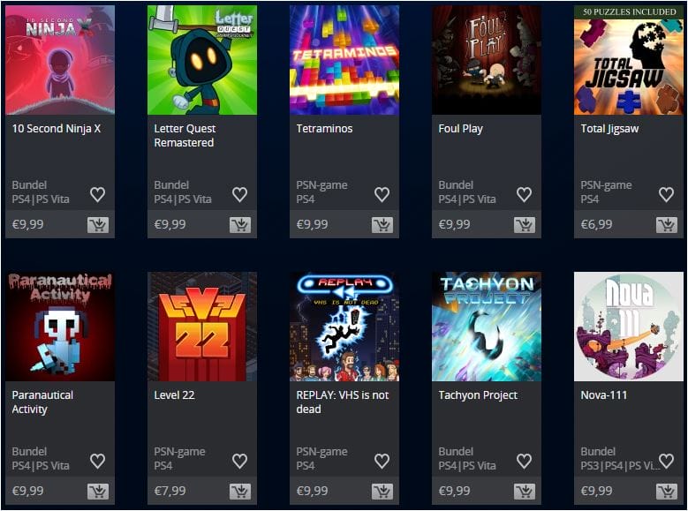Add Paranautical Activity to cart
This screenshot has width=688, height=511.
click(98, 492)
